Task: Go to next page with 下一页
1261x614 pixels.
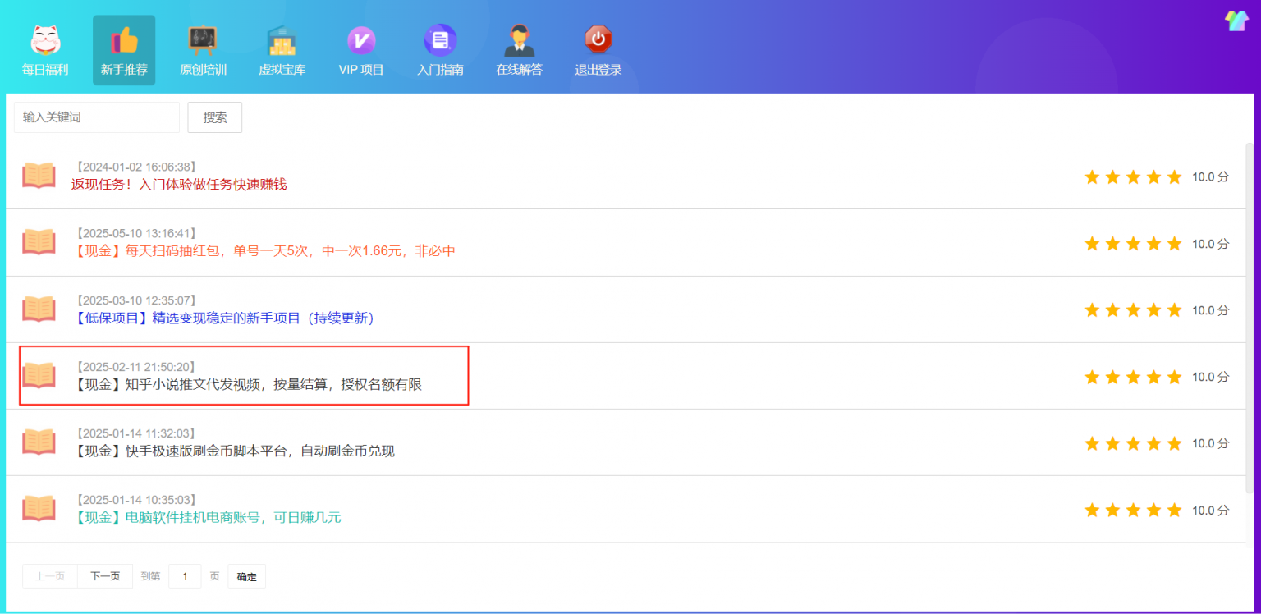Action: coord(105,576)
